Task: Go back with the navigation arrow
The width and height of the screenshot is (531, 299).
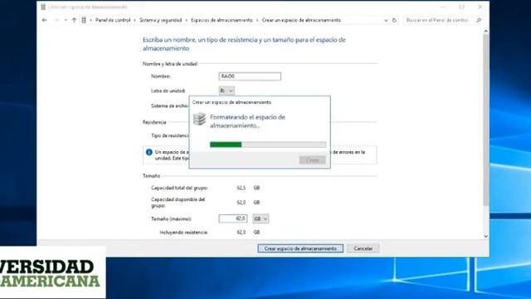Action: tap(44, 20)
